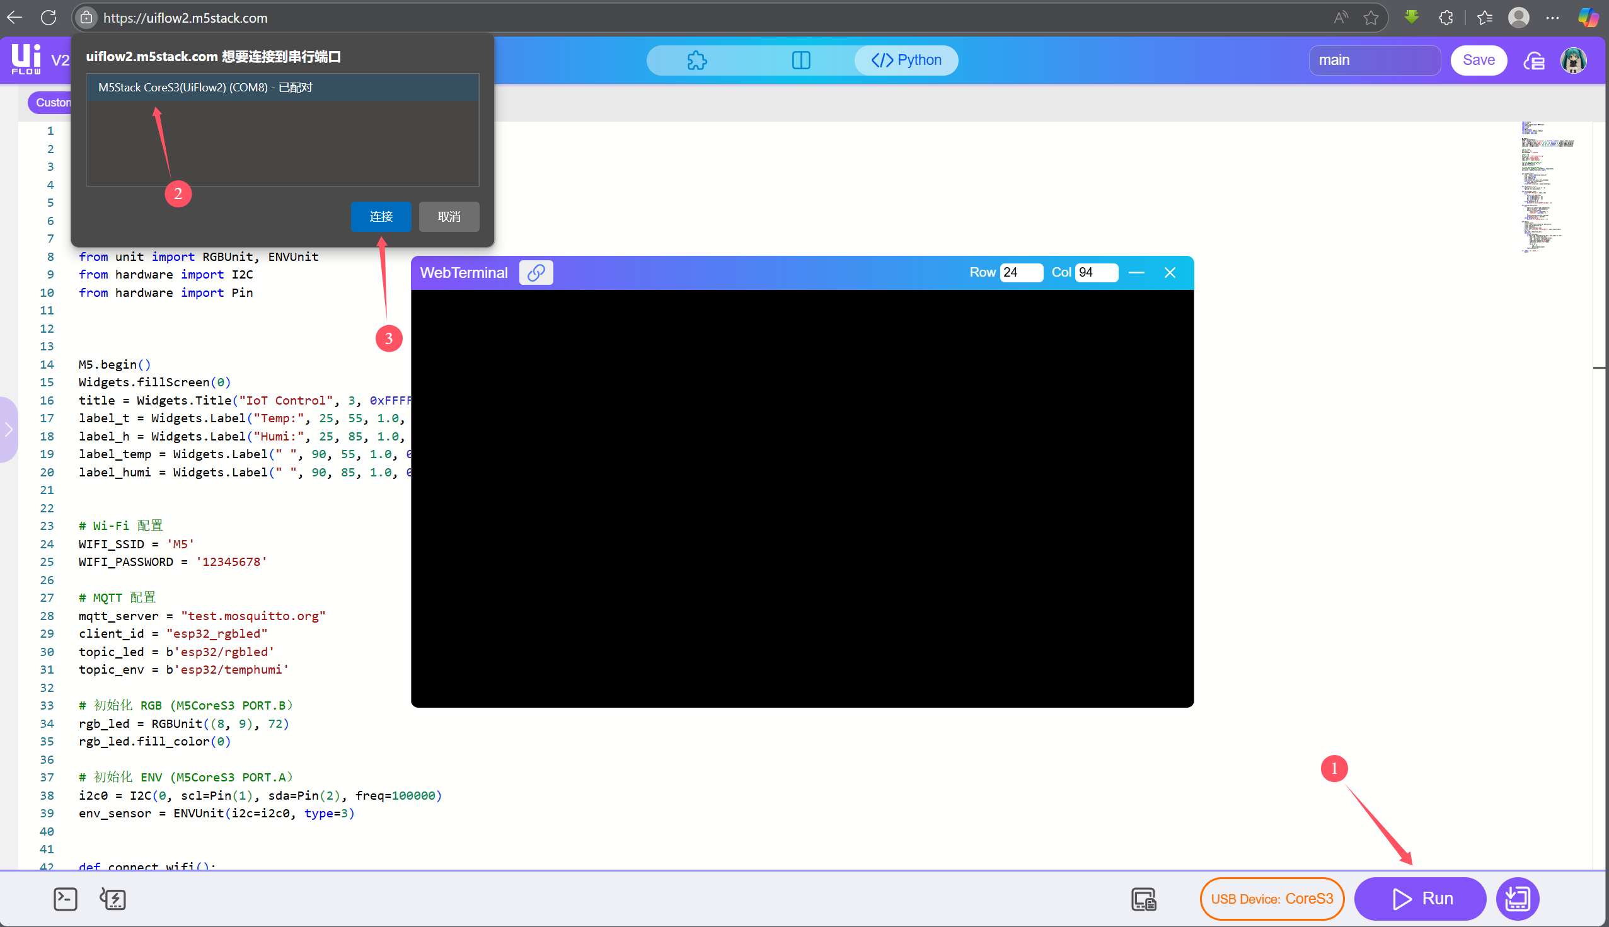1609x927 pixels.
Task: Open the device file manager icon
Action: pyautogui.click(x=1143, y=899)
